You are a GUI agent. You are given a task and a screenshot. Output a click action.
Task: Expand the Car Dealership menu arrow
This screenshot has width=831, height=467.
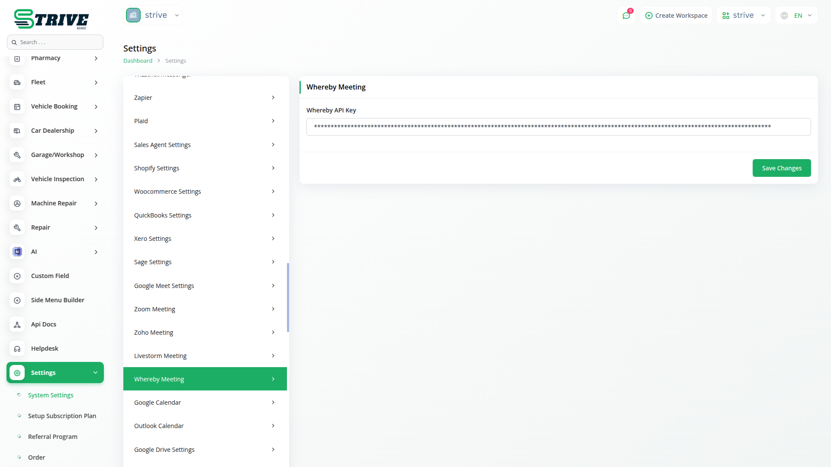coord(96,131)
